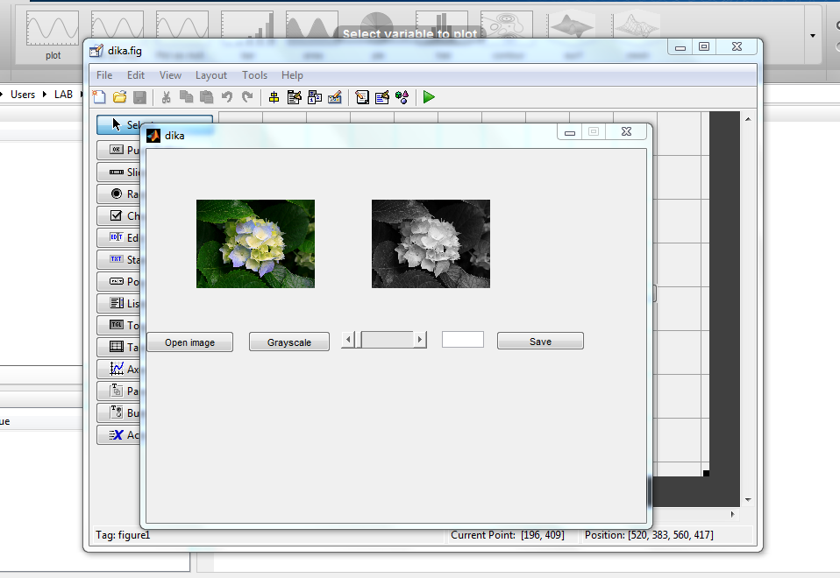Open the Help menu
Image resolution: width=840 pixels, height=578 pixels.
tap(292, 75)
